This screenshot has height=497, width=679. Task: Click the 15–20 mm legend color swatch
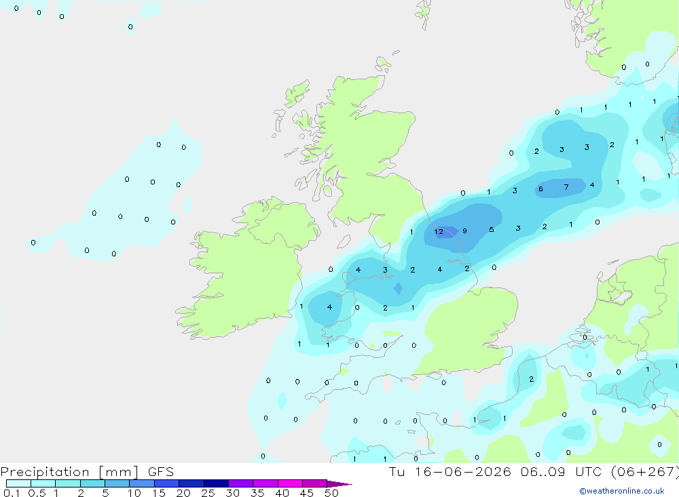click(x=167, y=483)
